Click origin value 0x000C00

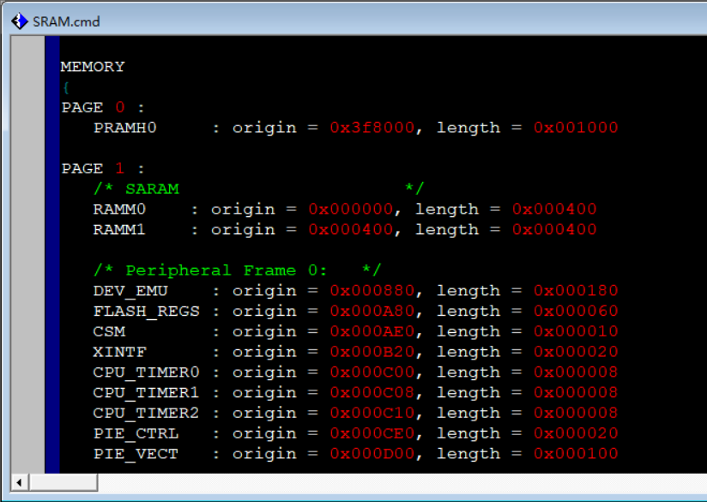point(372,372)
